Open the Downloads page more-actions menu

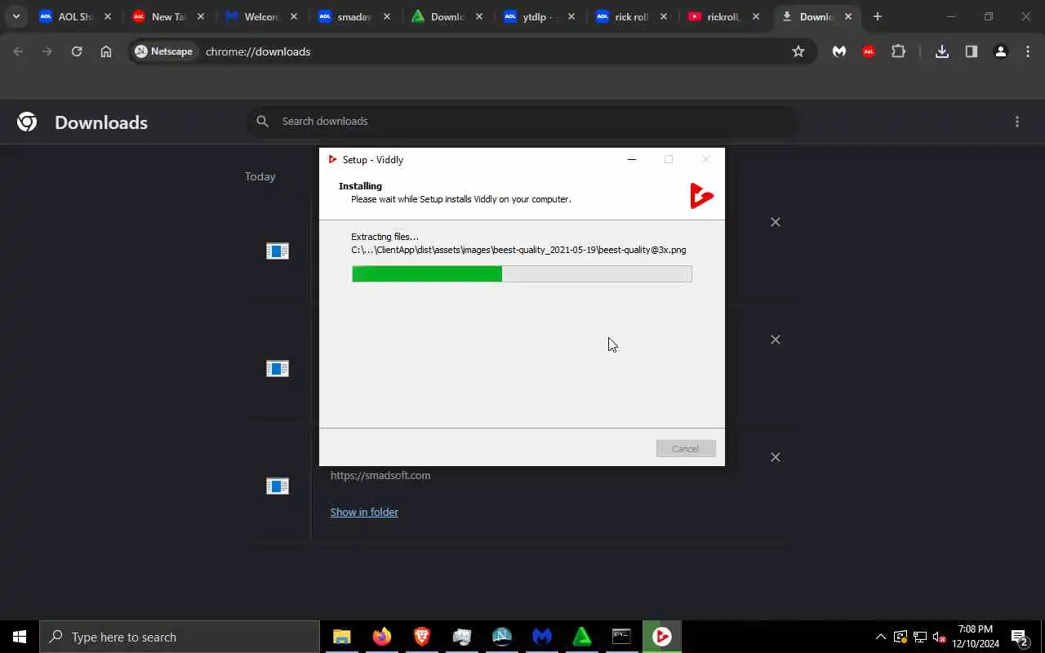(x=1017, y=122)
